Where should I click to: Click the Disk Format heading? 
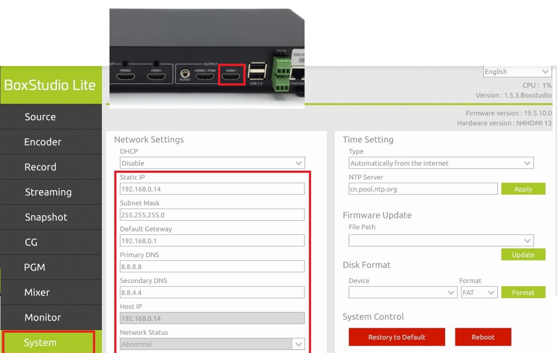[367, 265]
